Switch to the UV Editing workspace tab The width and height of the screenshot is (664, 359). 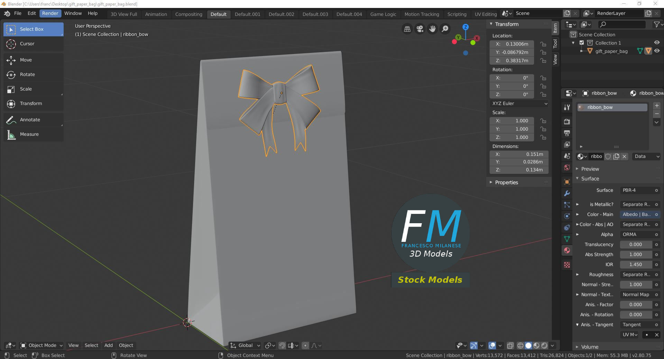(x=486, y=14)
